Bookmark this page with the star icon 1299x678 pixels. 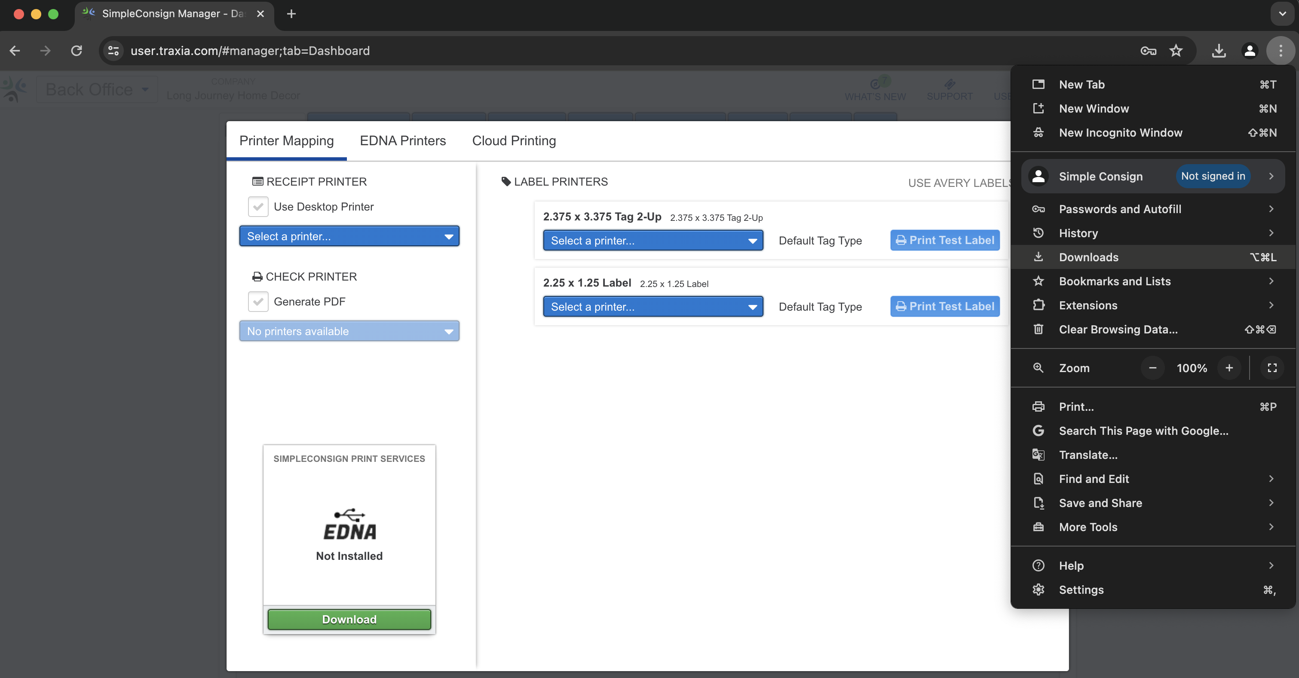[x=1176, y=50]
